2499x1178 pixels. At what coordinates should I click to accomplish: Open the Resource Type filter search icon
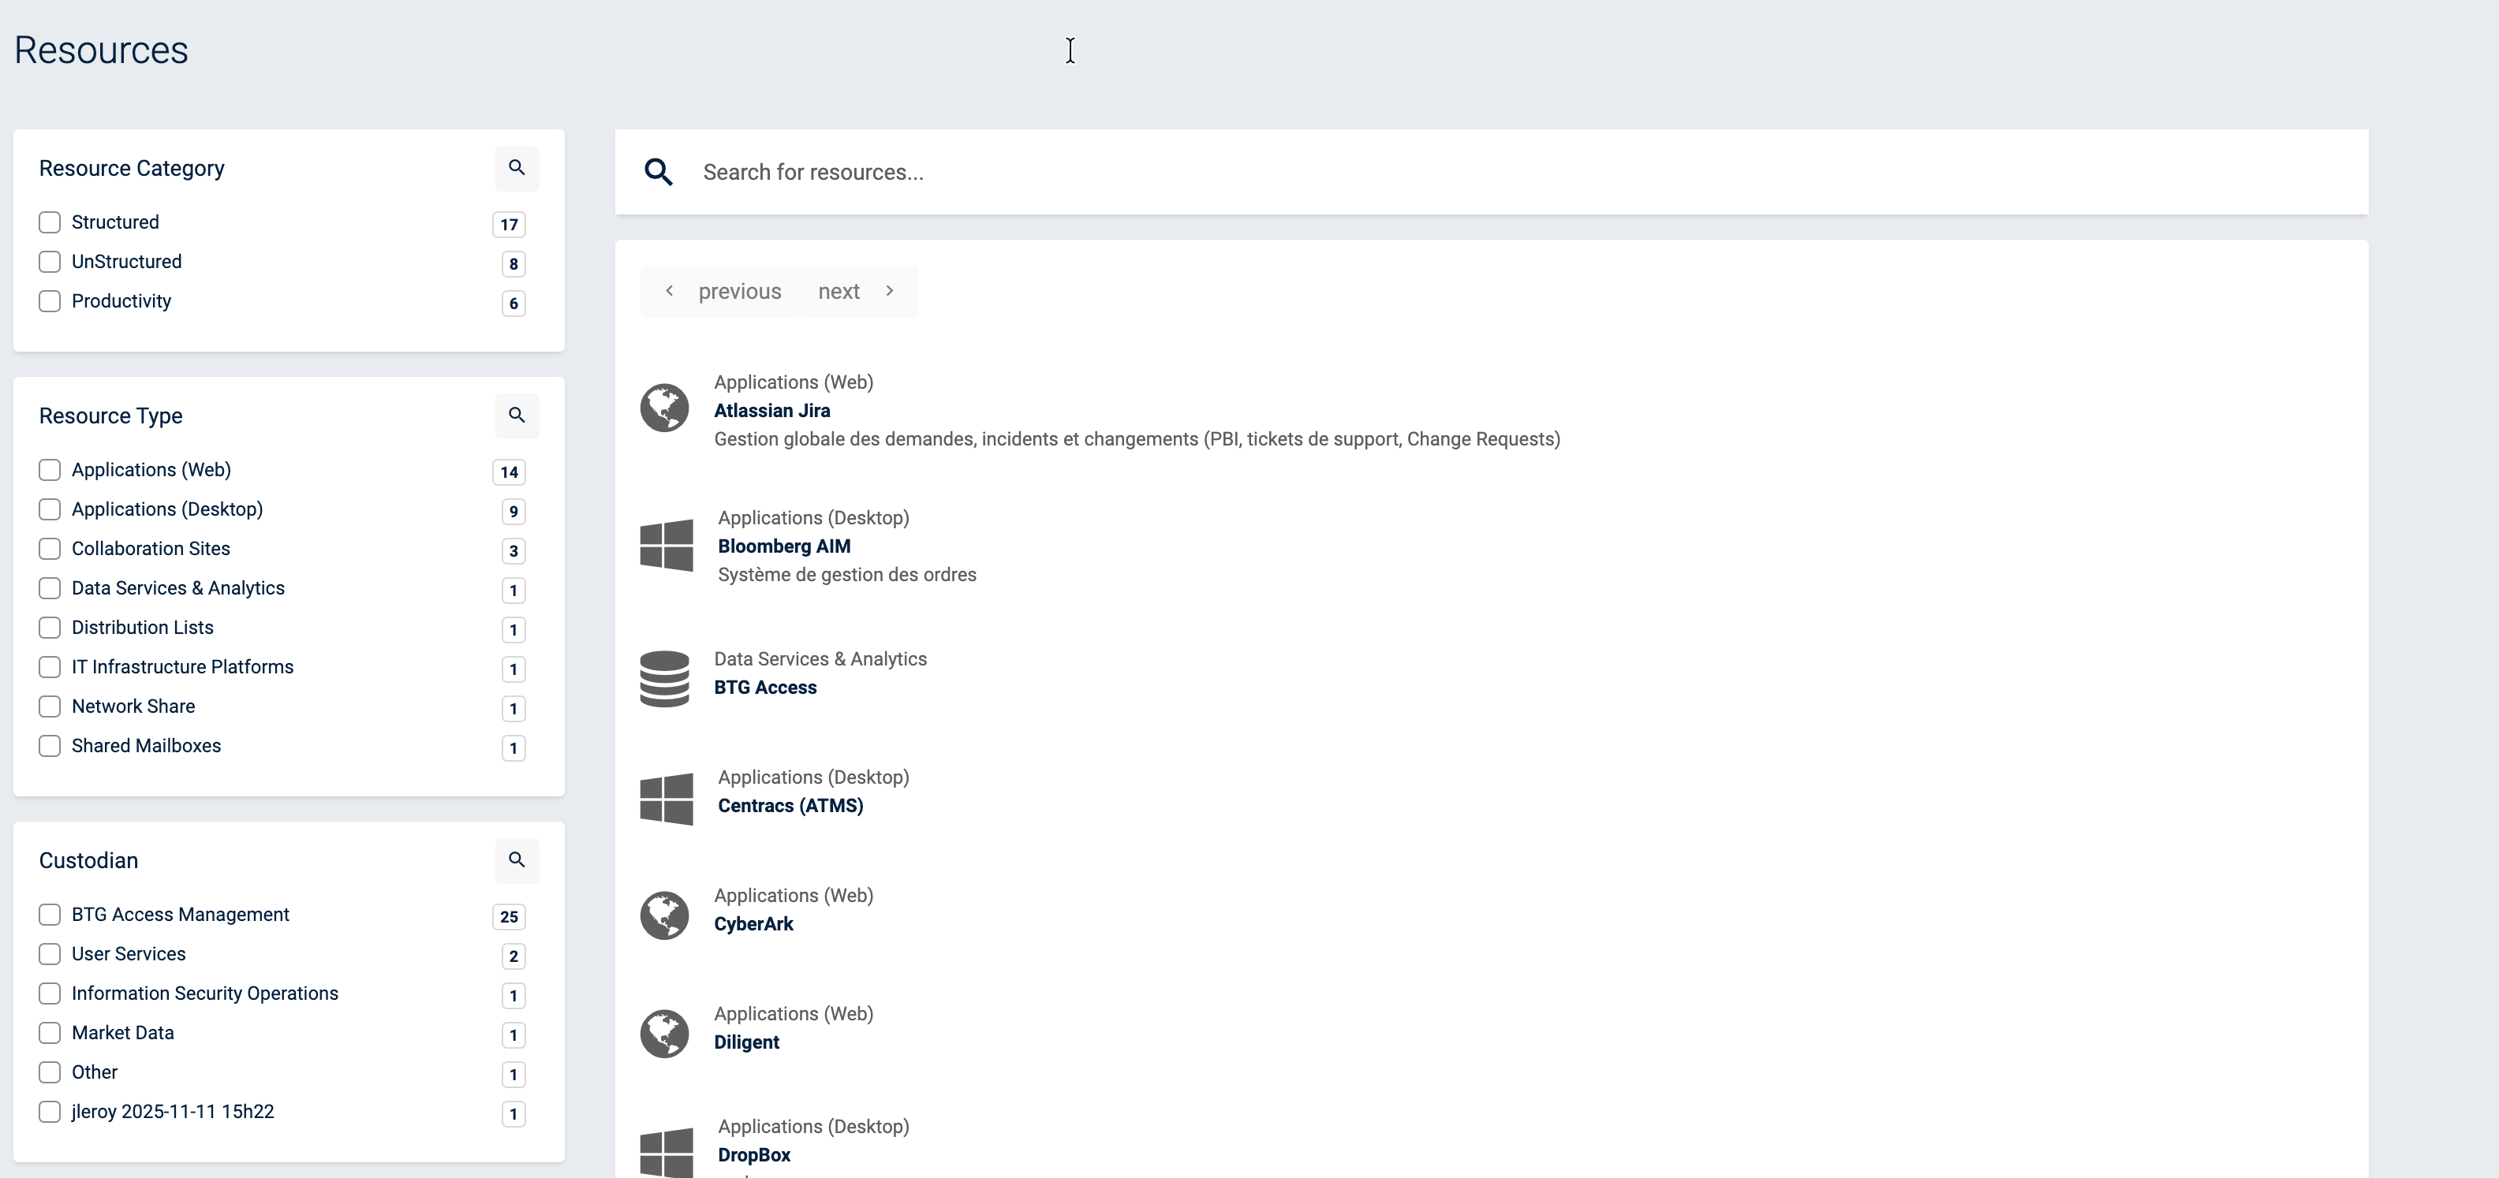[516, 415]
